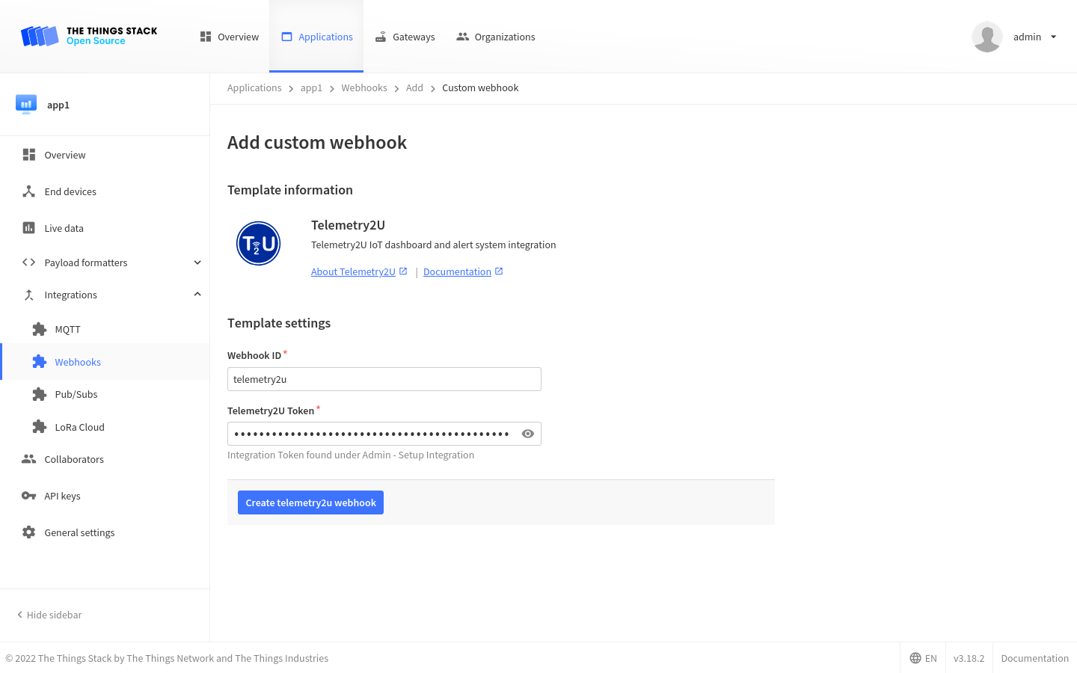Reveal the Telemetry2U Token value
The image size is (1077, 673).
pyautogui.click(x=528, y=434)
